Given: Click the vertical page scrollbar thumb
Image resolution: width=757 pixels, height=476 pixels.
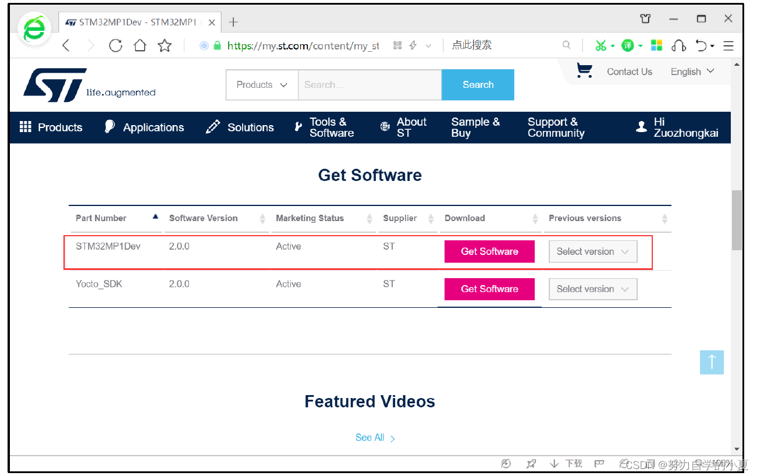Looking at the screenshot, I should [737, 220].
